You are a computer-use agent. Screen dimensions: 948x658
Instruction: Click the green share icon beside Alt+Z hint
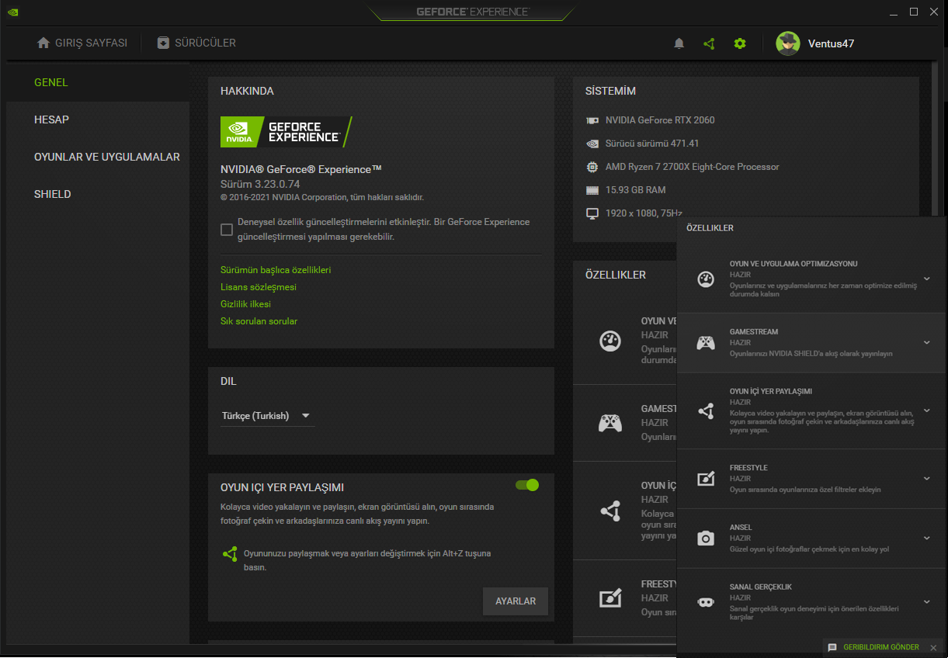tap(230, 554)
